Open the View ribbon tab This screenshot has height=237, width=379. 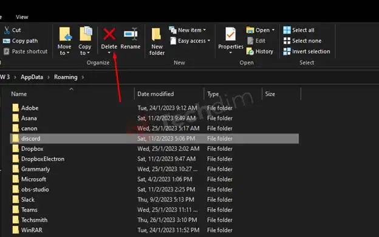click(x=22, y=17)
